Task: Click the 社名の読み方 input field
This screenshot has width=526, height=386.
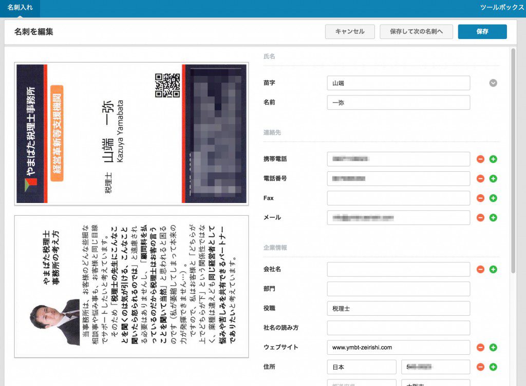Action: click(x=399, y=328)
